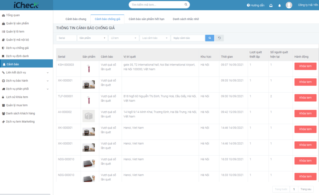
Task: Click the Dịch vụ bảo hành lifebuoy icon
Action: (3, 81)
